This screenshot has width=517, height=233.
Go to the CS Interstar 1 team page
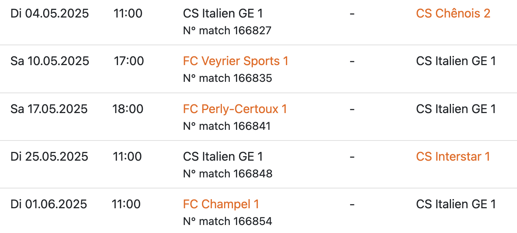point(453,157)
